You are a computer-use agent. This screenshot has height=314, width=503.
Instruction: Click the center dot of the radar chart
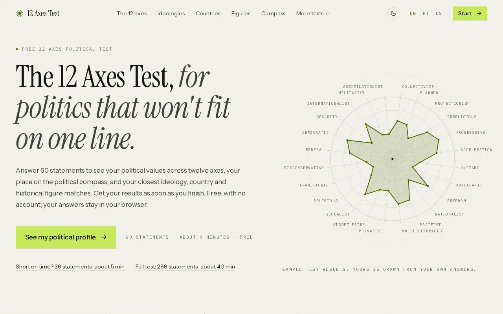click(393, 159)
